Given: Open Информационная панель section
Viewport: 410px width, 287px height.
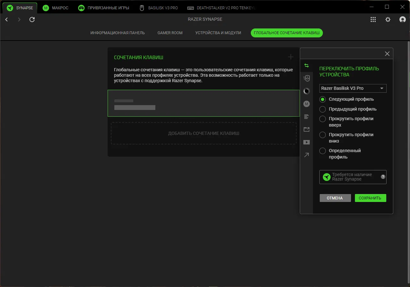Looking at the screenshot, I should tap(118, 33).
